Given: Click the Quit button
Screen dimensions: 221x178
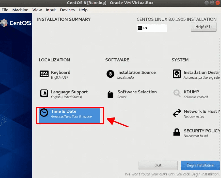Looking at the screenshot, I should point(158,165).
